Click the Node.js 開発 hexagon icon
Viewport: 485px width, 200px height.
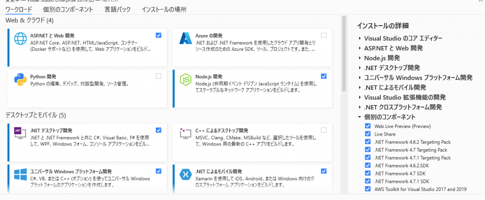[x=186, y=80]
